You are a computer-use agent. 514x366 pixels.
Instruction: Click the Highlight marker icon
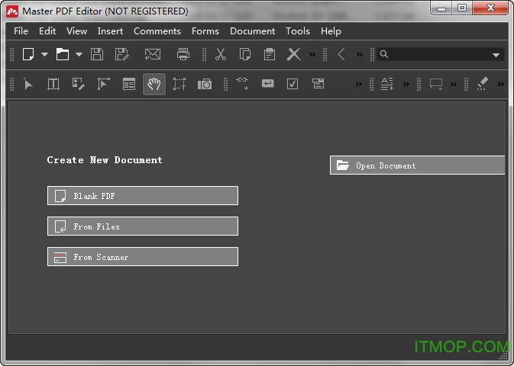(x=482, y=83)
